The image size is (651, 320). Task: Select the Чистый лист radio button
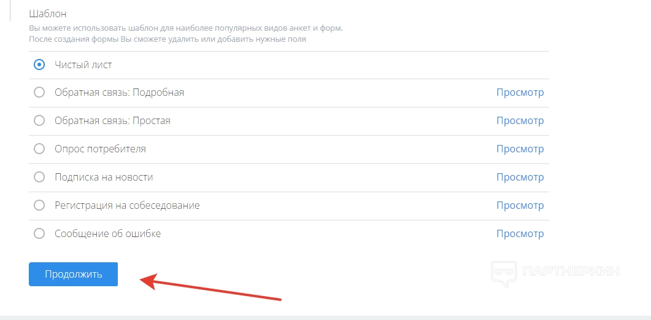click(x=39, y=64)
